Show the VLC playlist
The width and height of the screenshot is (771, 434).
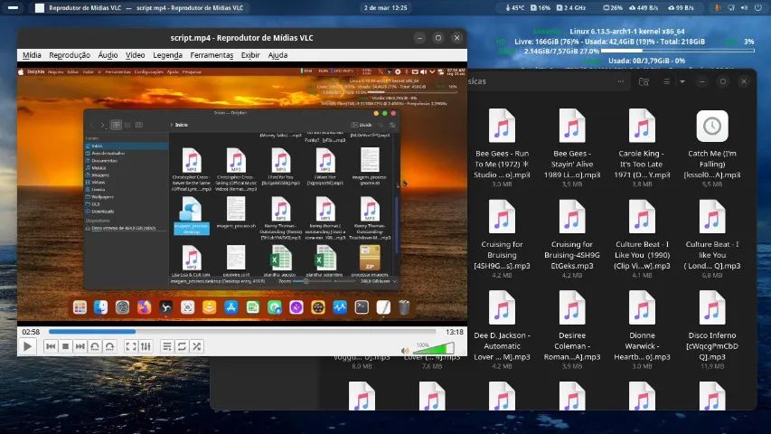(x=167, y=347)
